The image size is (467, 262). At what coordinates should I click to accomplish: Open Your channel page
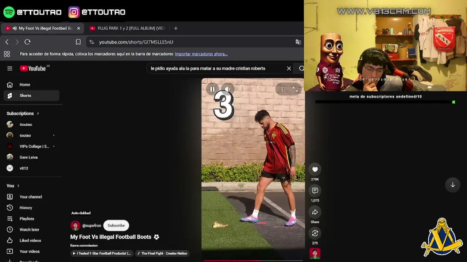(x=31, y=197)
